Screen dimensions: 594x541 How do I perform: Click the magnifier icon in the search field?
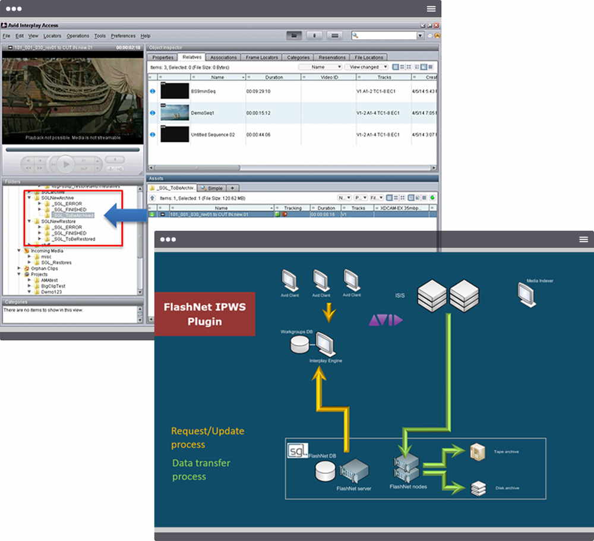[x=355, y=36]
